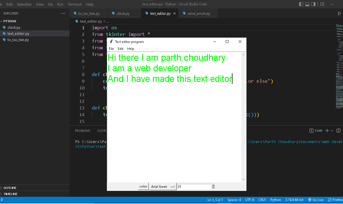Collapse the PYTHON folder in Explorer

(1, 21)
